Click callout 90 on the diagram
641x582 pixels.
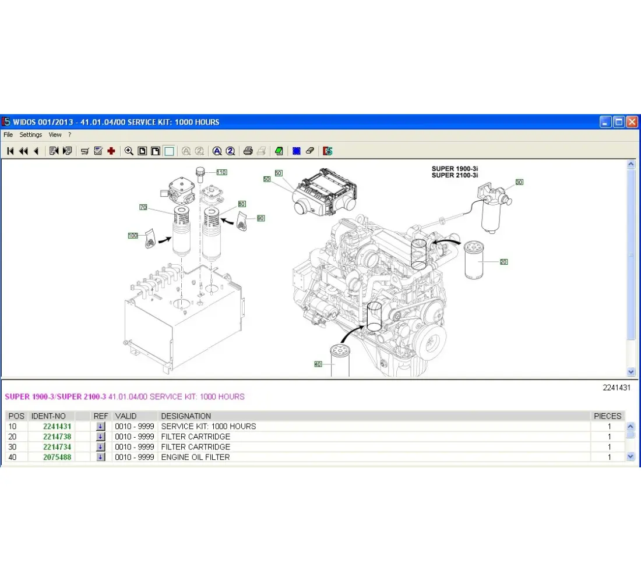(x=261, y=218)
